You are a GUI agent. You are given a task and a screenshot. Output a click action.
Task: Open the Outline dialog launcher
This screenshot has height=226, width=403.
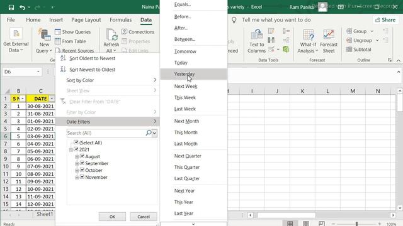point(390,60)
